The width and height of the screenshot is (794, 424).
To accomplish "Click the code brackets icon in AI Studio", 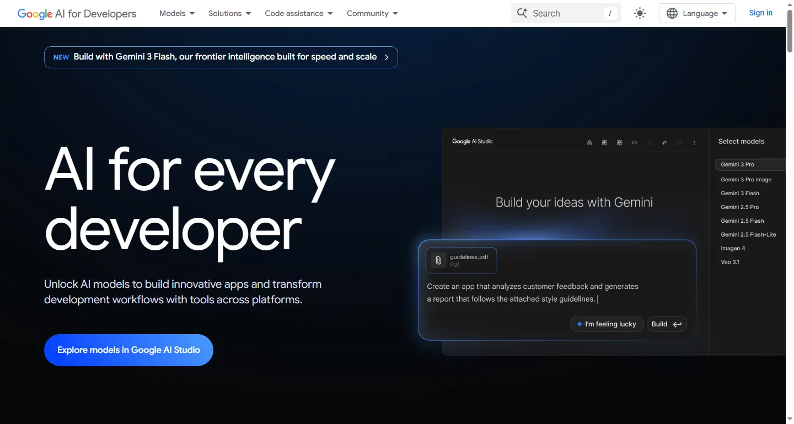I will point(634,142).
